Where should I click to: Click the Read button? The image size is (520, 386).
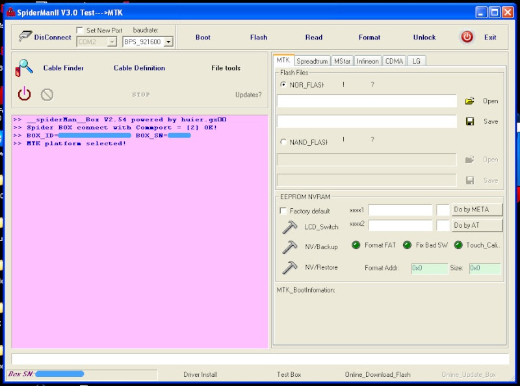click(314, 37)
